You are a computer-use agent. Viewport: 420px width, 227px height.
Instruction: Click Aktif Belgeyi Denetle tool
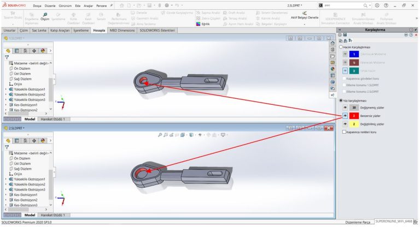click(x=304, y=16)
